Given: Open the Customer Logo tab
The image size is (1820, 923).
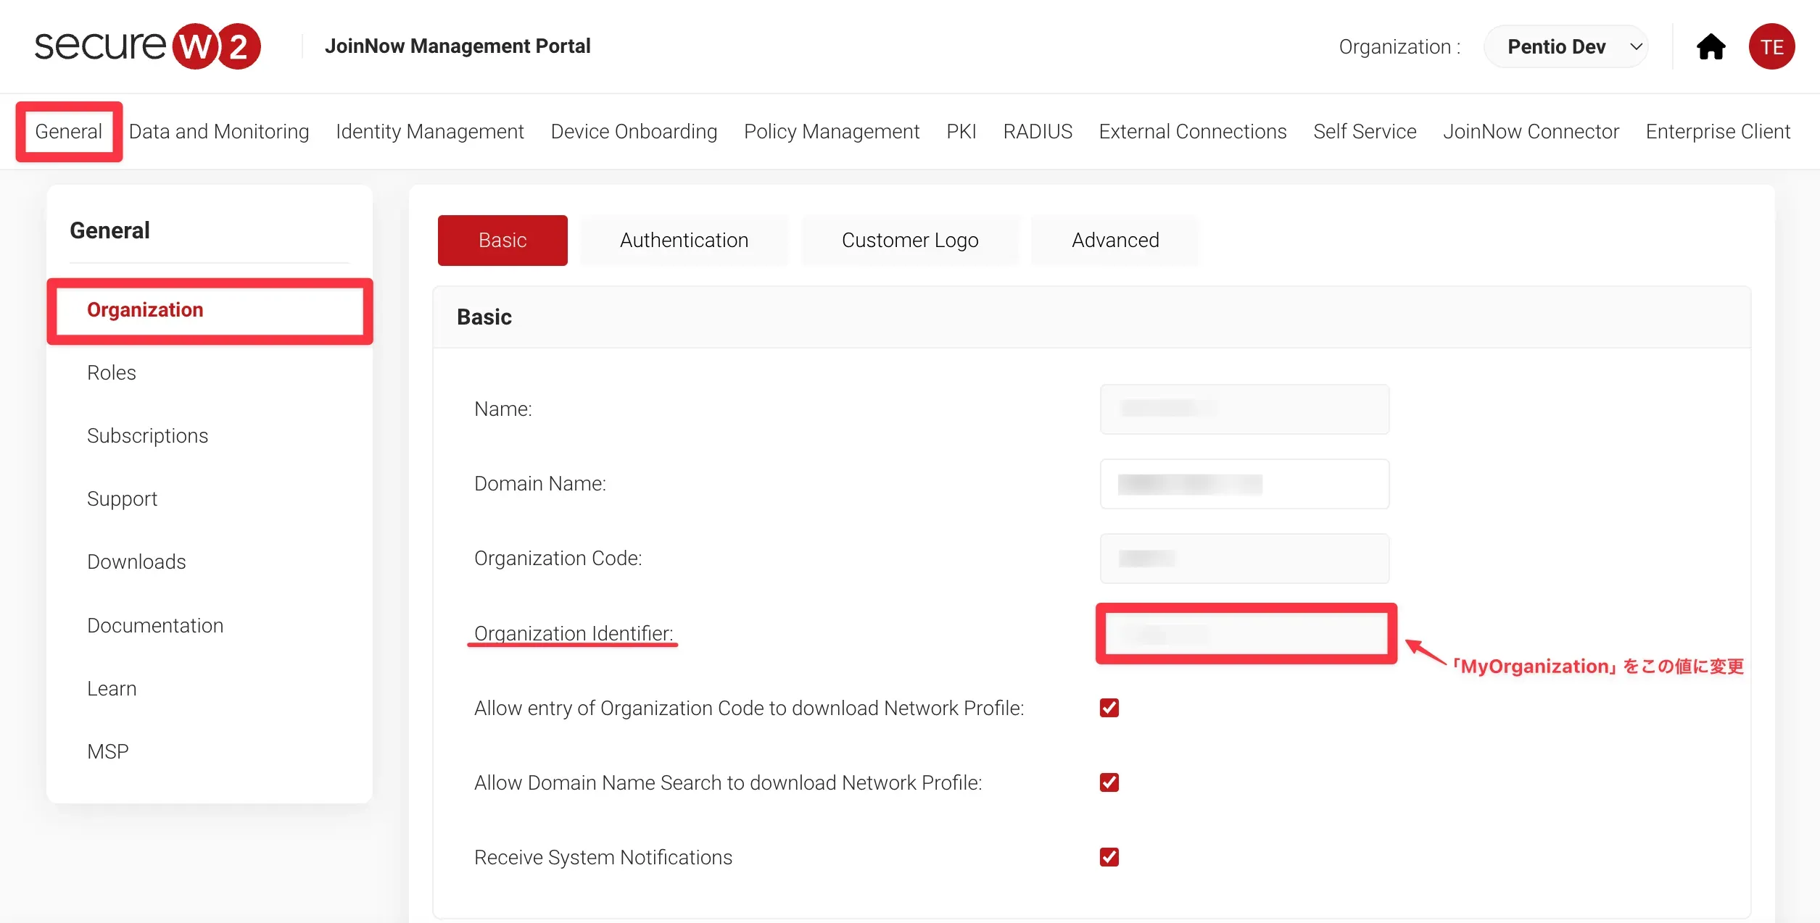Looking at the screenshot, I should (909, 240).
